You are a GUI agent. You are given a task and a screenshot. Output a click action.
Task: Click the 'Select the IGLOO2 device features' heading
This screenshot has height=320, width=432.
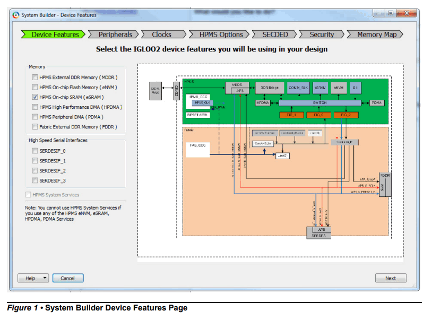[x=212, y=49]
